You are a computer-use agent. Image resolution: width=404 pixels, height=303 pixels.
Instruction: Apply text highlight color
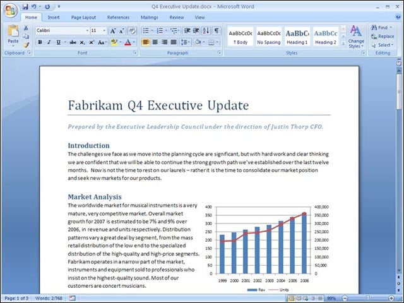[114, 42]
